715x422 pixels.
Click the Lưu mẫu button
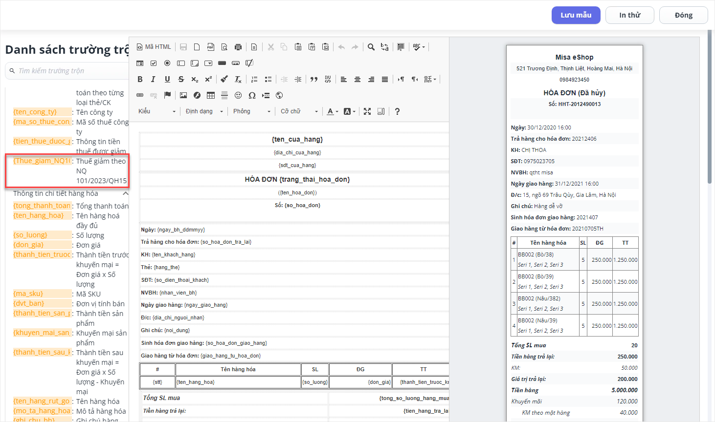(576, 15)
